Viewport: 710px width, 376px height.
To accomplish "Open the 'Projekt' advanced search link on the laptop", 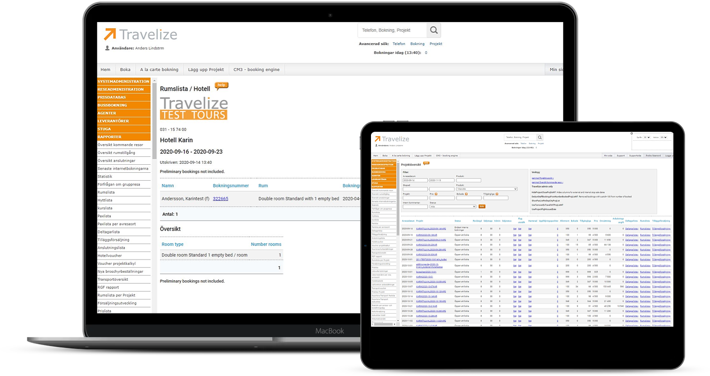I will point(436,44).
